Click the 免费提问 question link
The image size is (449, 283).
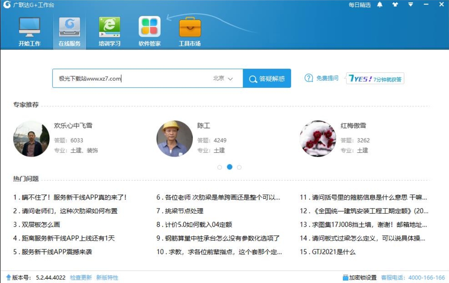(x=321, y=78)
